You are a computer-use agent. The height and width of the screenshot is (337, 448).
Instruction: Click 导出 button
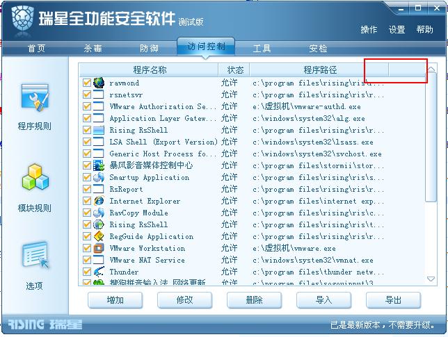click(x=393, y=300)
